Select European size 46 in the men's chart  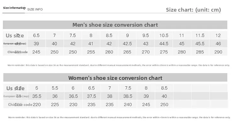218,44
